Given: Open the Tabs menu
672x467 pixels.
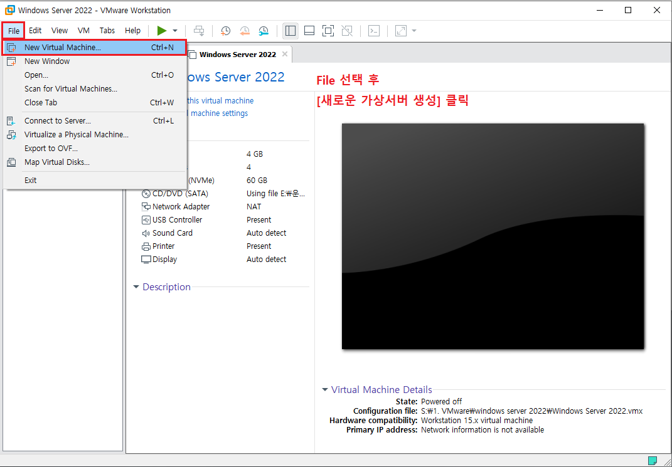Looking at the screenshot, I should tap(107, 30).
